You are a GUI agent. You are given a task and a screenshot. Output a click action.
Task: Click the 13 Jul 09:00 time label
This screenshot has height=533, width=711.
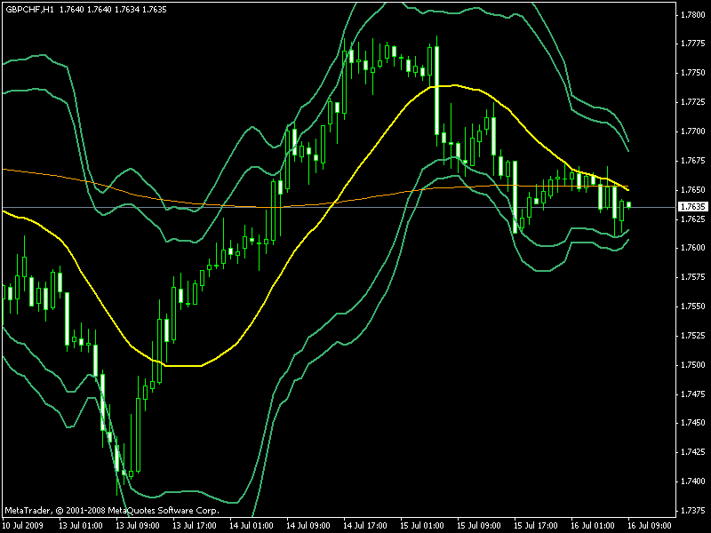(138, 526)
